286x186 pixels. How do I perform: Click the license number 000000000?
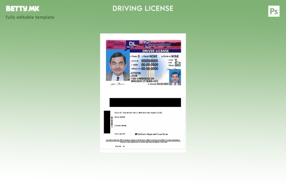coord(149,61)
